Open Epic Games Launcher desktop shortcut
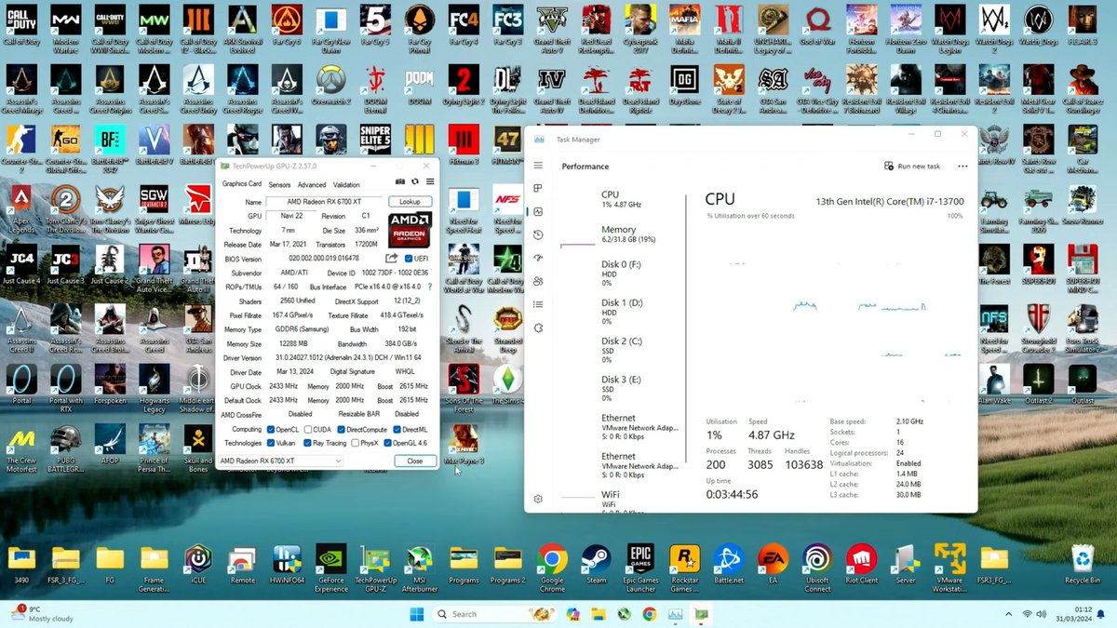Image resolution: width=1117 pixels, height=628 pixels. pyautogui.click(x=640, y=568)
